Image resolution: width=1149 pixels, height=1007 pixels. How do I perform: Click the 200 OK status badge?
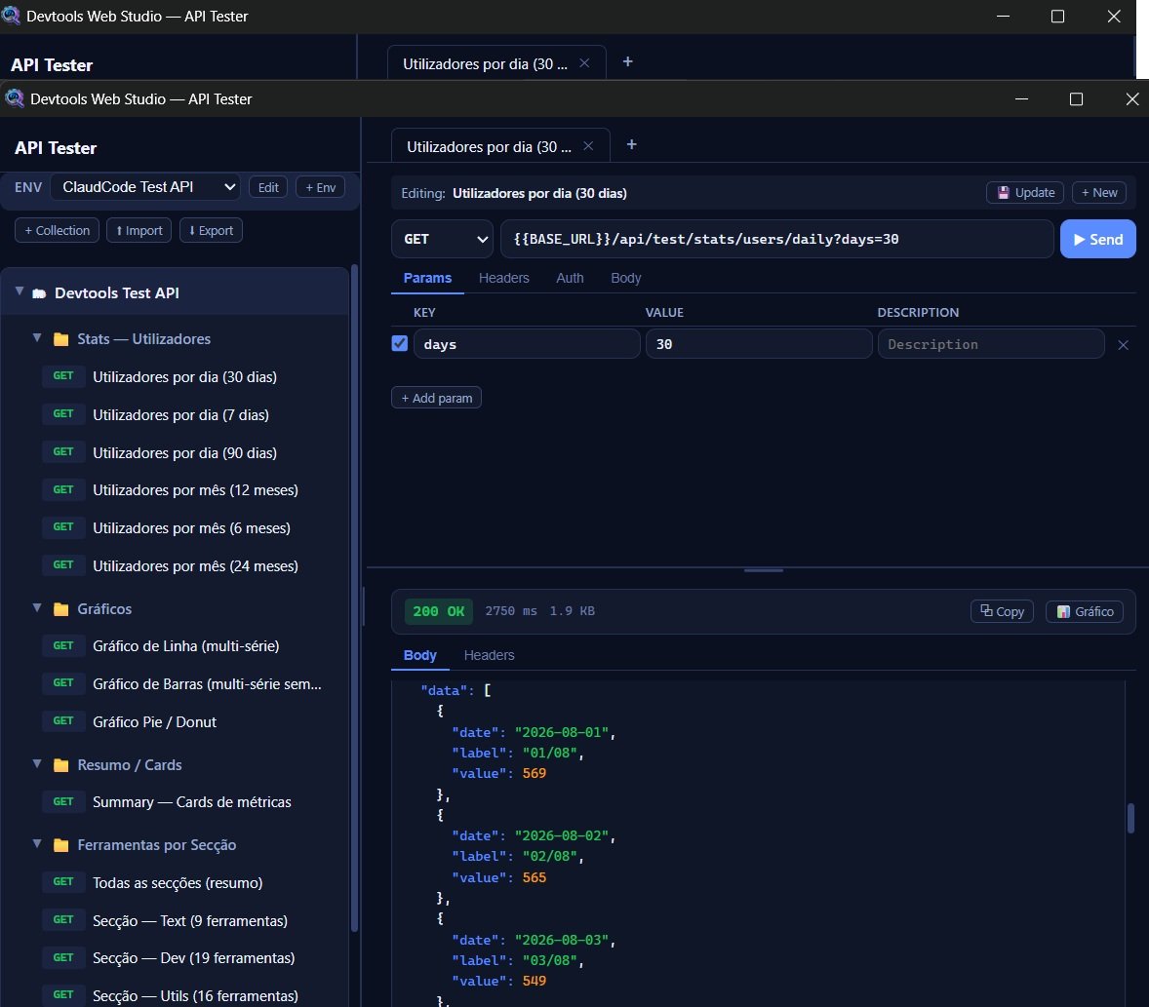[438, 611]
